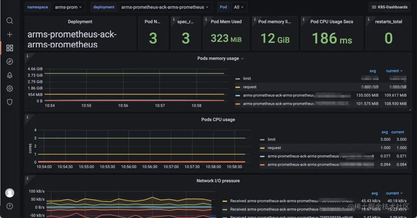Screen dimensions: 417x218
Task: Click the user avatar in sidebar
Action: 10,193
